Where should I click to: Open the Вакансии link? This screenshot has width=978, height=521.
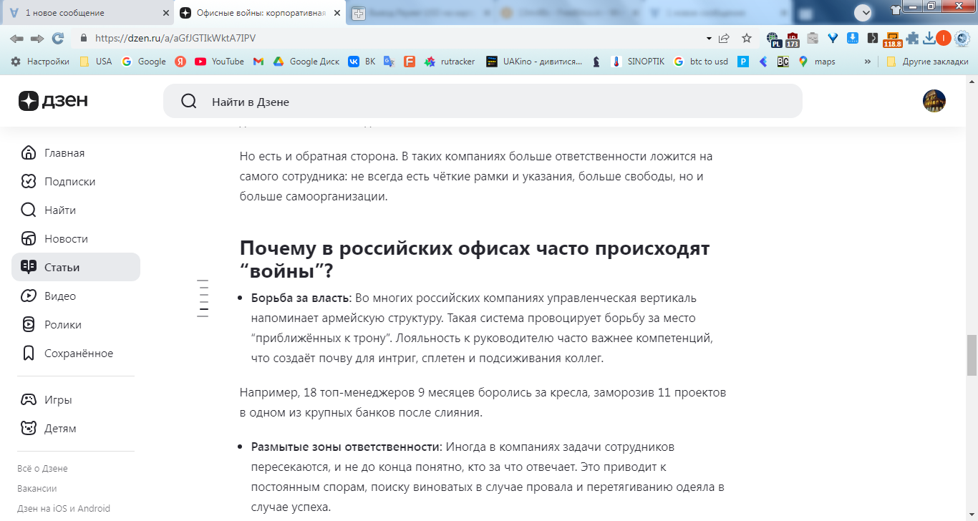tap(37, 488)
